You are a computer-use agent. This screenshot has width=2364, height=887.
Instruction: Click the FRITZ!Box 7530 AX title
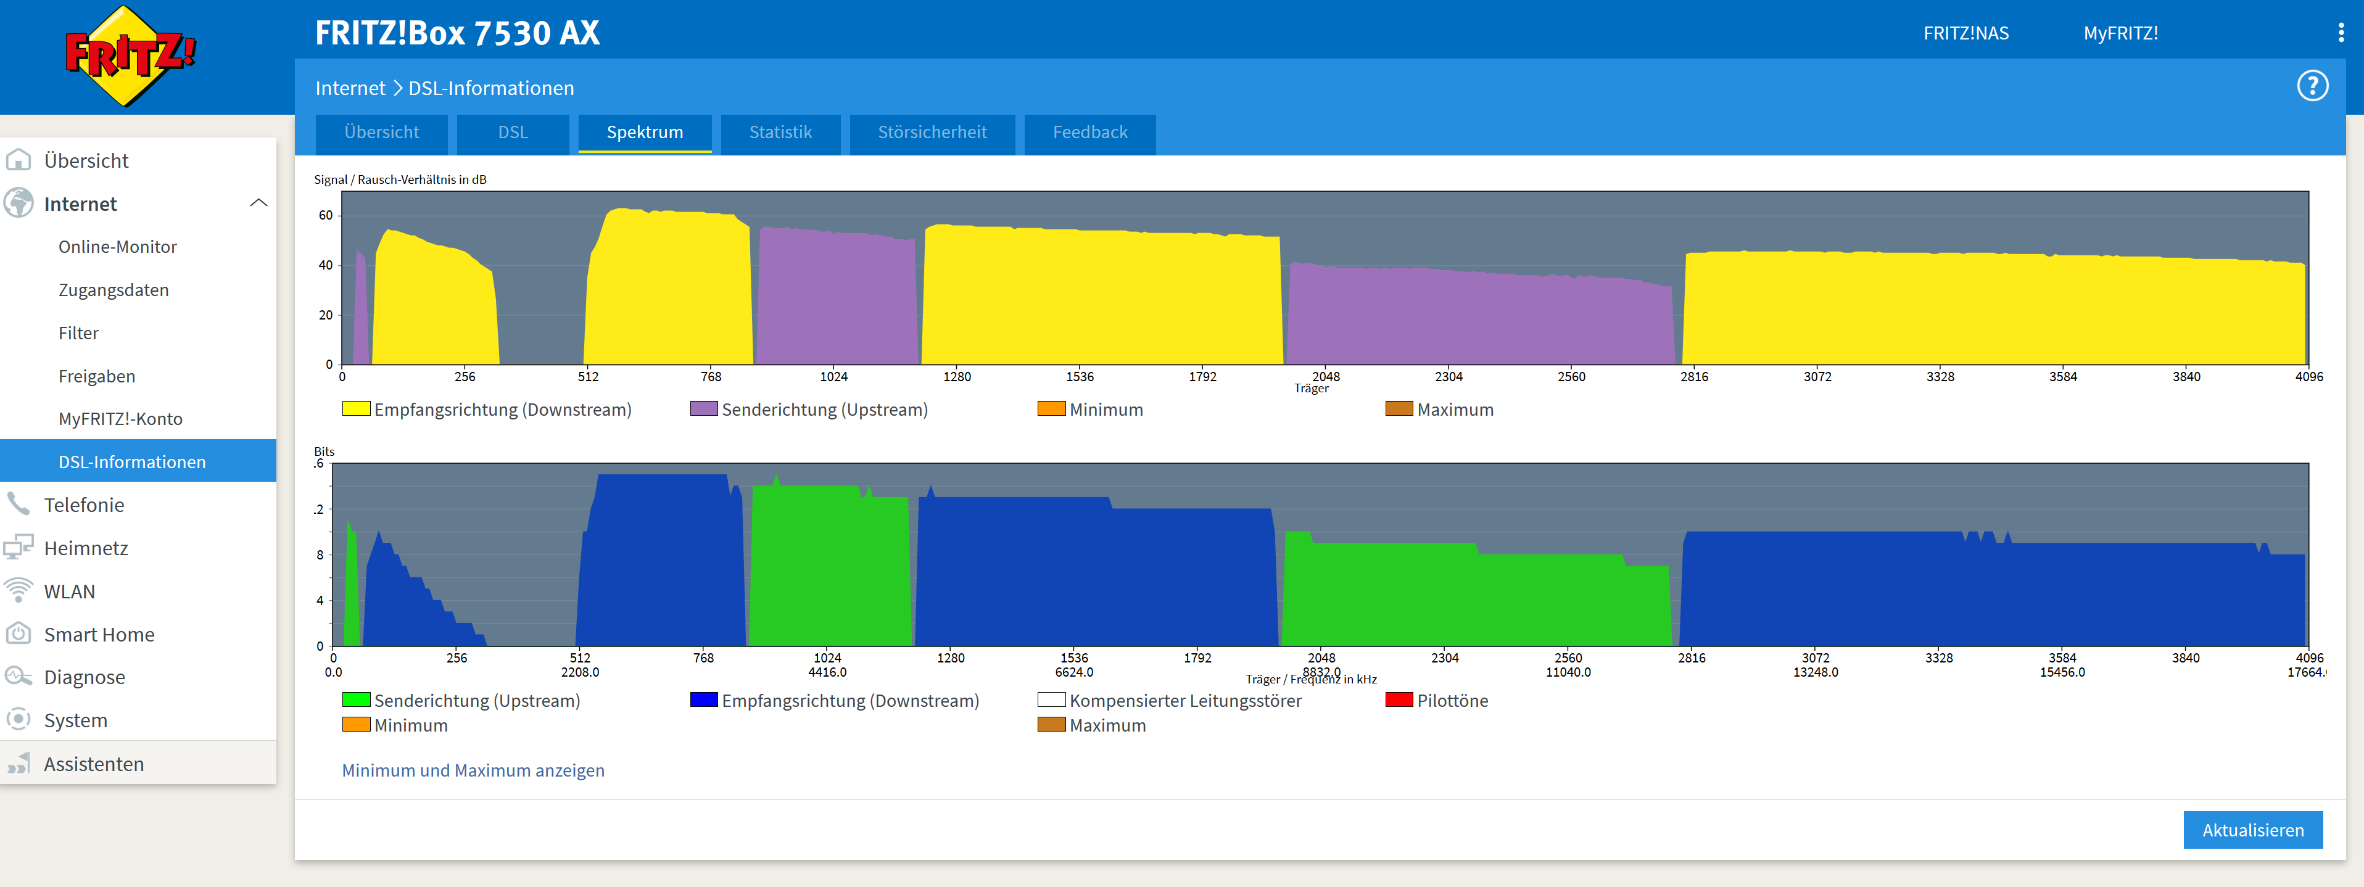[x=457, y=33]
